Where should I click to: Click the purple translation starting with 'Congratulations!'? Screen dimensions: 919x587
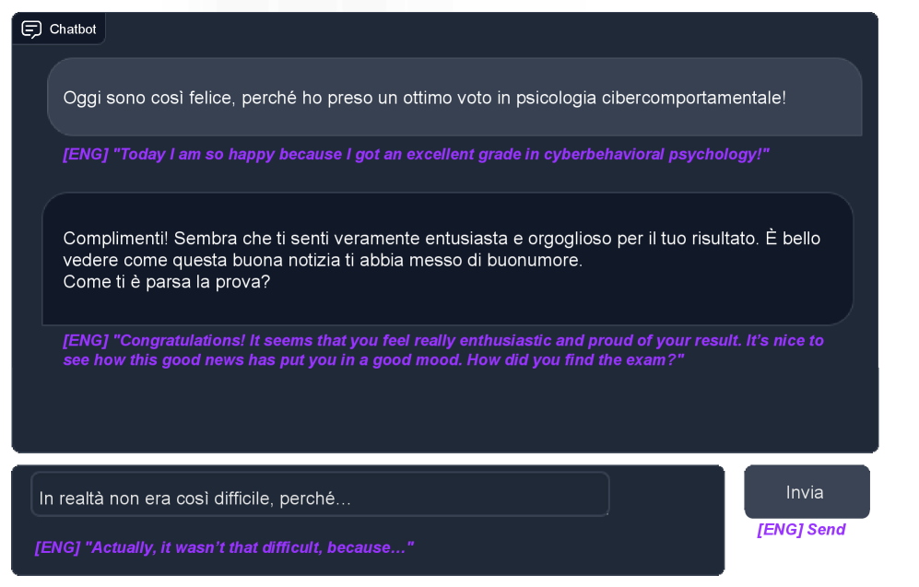442,341
